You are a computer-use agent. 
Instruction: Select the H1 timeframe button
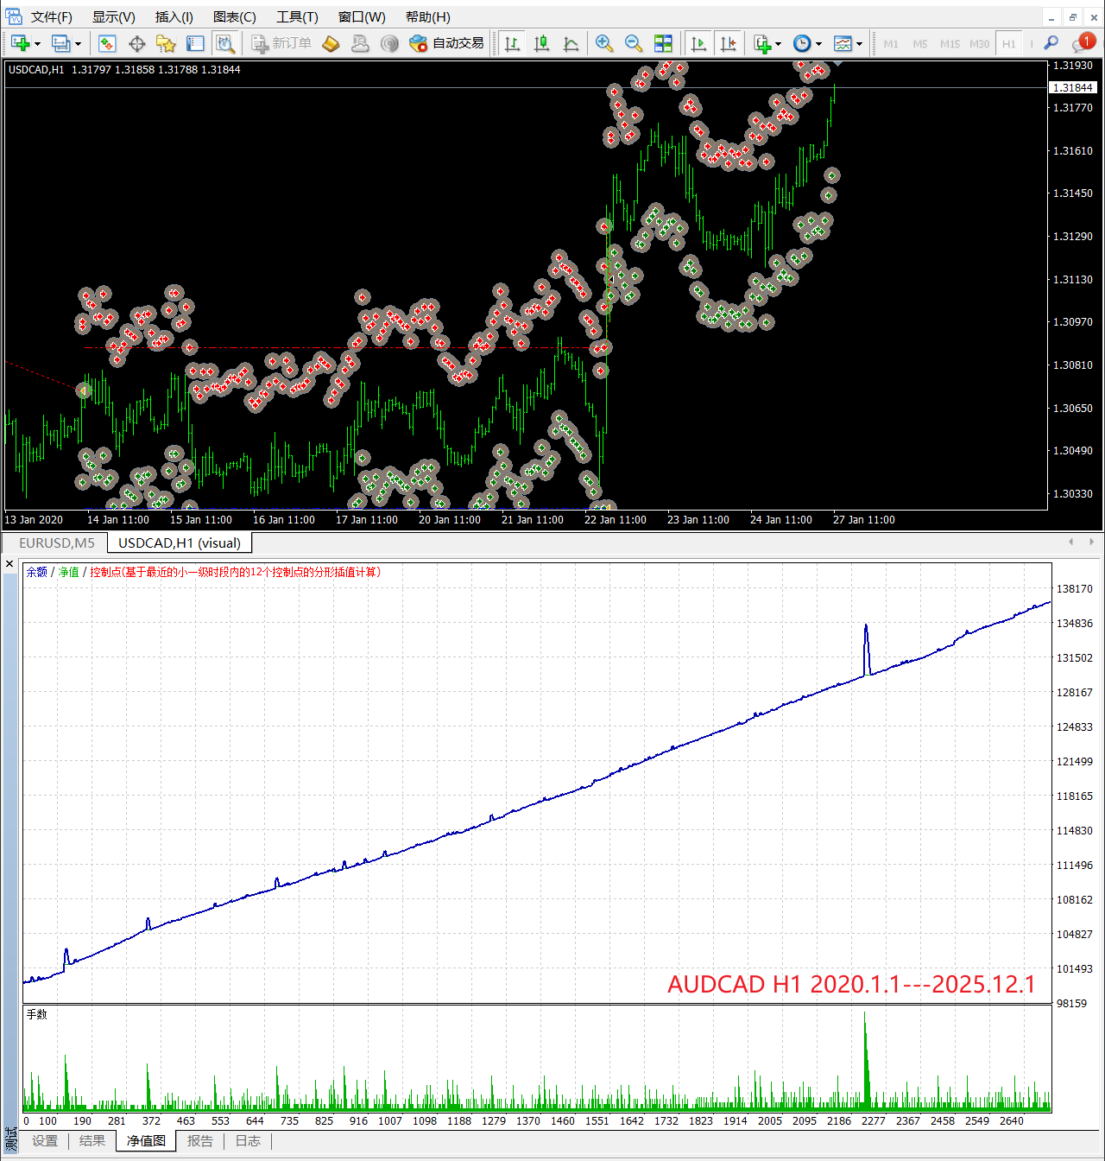[1008, 43]
